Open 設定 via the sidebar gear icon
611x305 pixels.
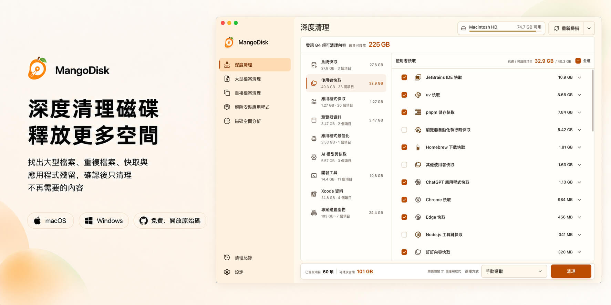227,272
